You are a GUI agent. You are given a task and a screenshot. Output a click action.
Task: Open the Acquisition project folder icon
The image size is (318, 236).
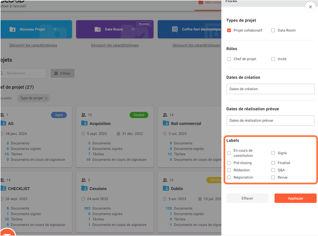[84, 123]
